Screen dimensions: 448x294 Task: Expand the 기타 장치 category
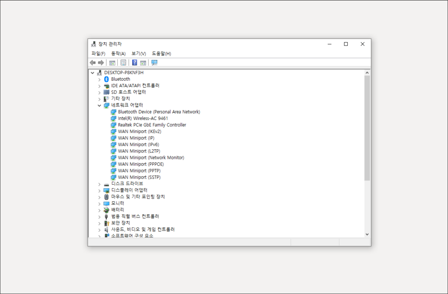tap(99, 99)
